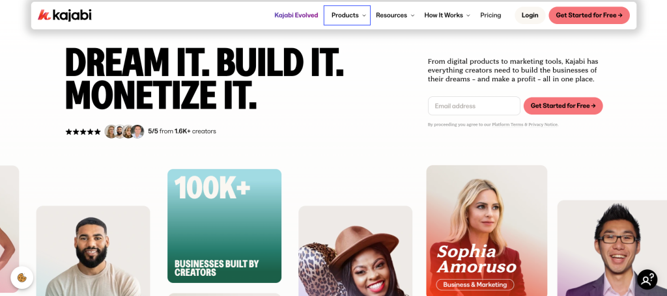Expand the Resources dropdown menu
667x296 pixels.
tap(395, 16)
